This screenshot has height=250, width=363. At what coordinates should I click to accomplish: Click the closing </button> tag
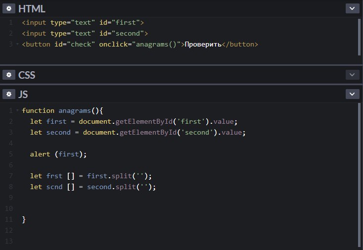pos(240,44)
